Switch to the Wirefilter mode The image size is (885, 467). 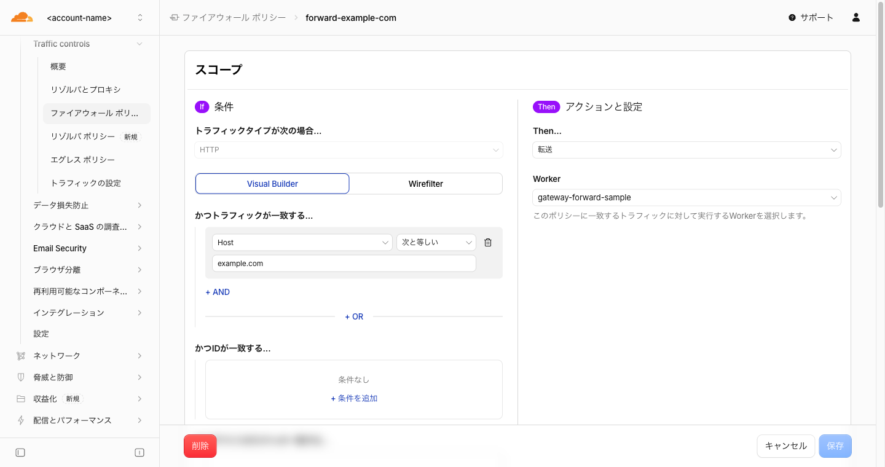pyautogui.click(x=426, y=184)
